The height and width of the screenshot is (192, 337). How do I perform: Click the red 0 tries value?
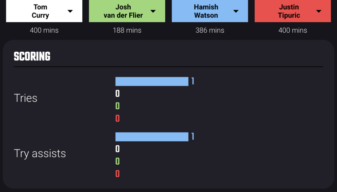(x=117, y=119)
